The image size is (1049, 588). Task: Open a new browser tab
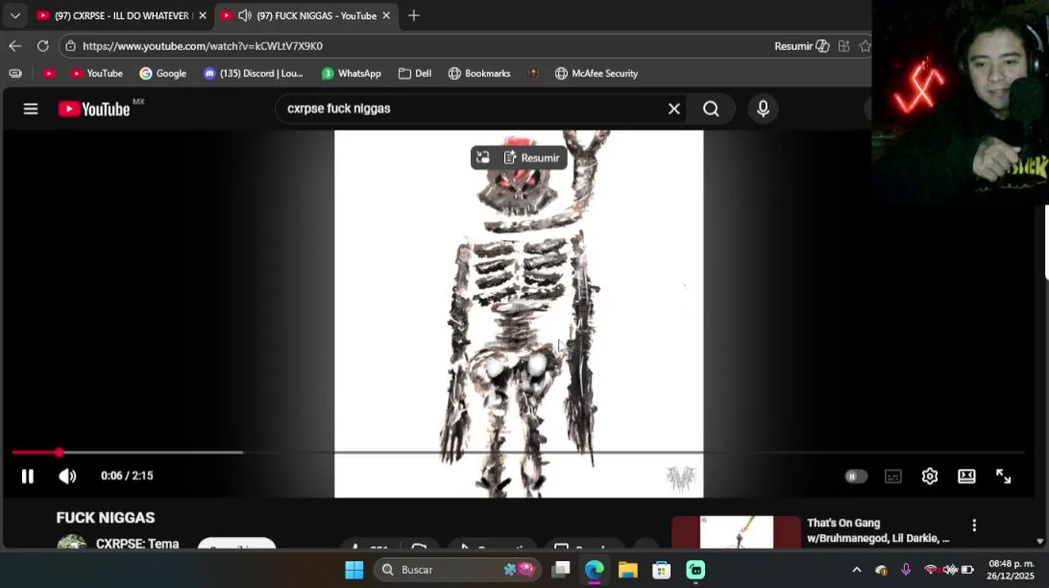pos(413,16)
